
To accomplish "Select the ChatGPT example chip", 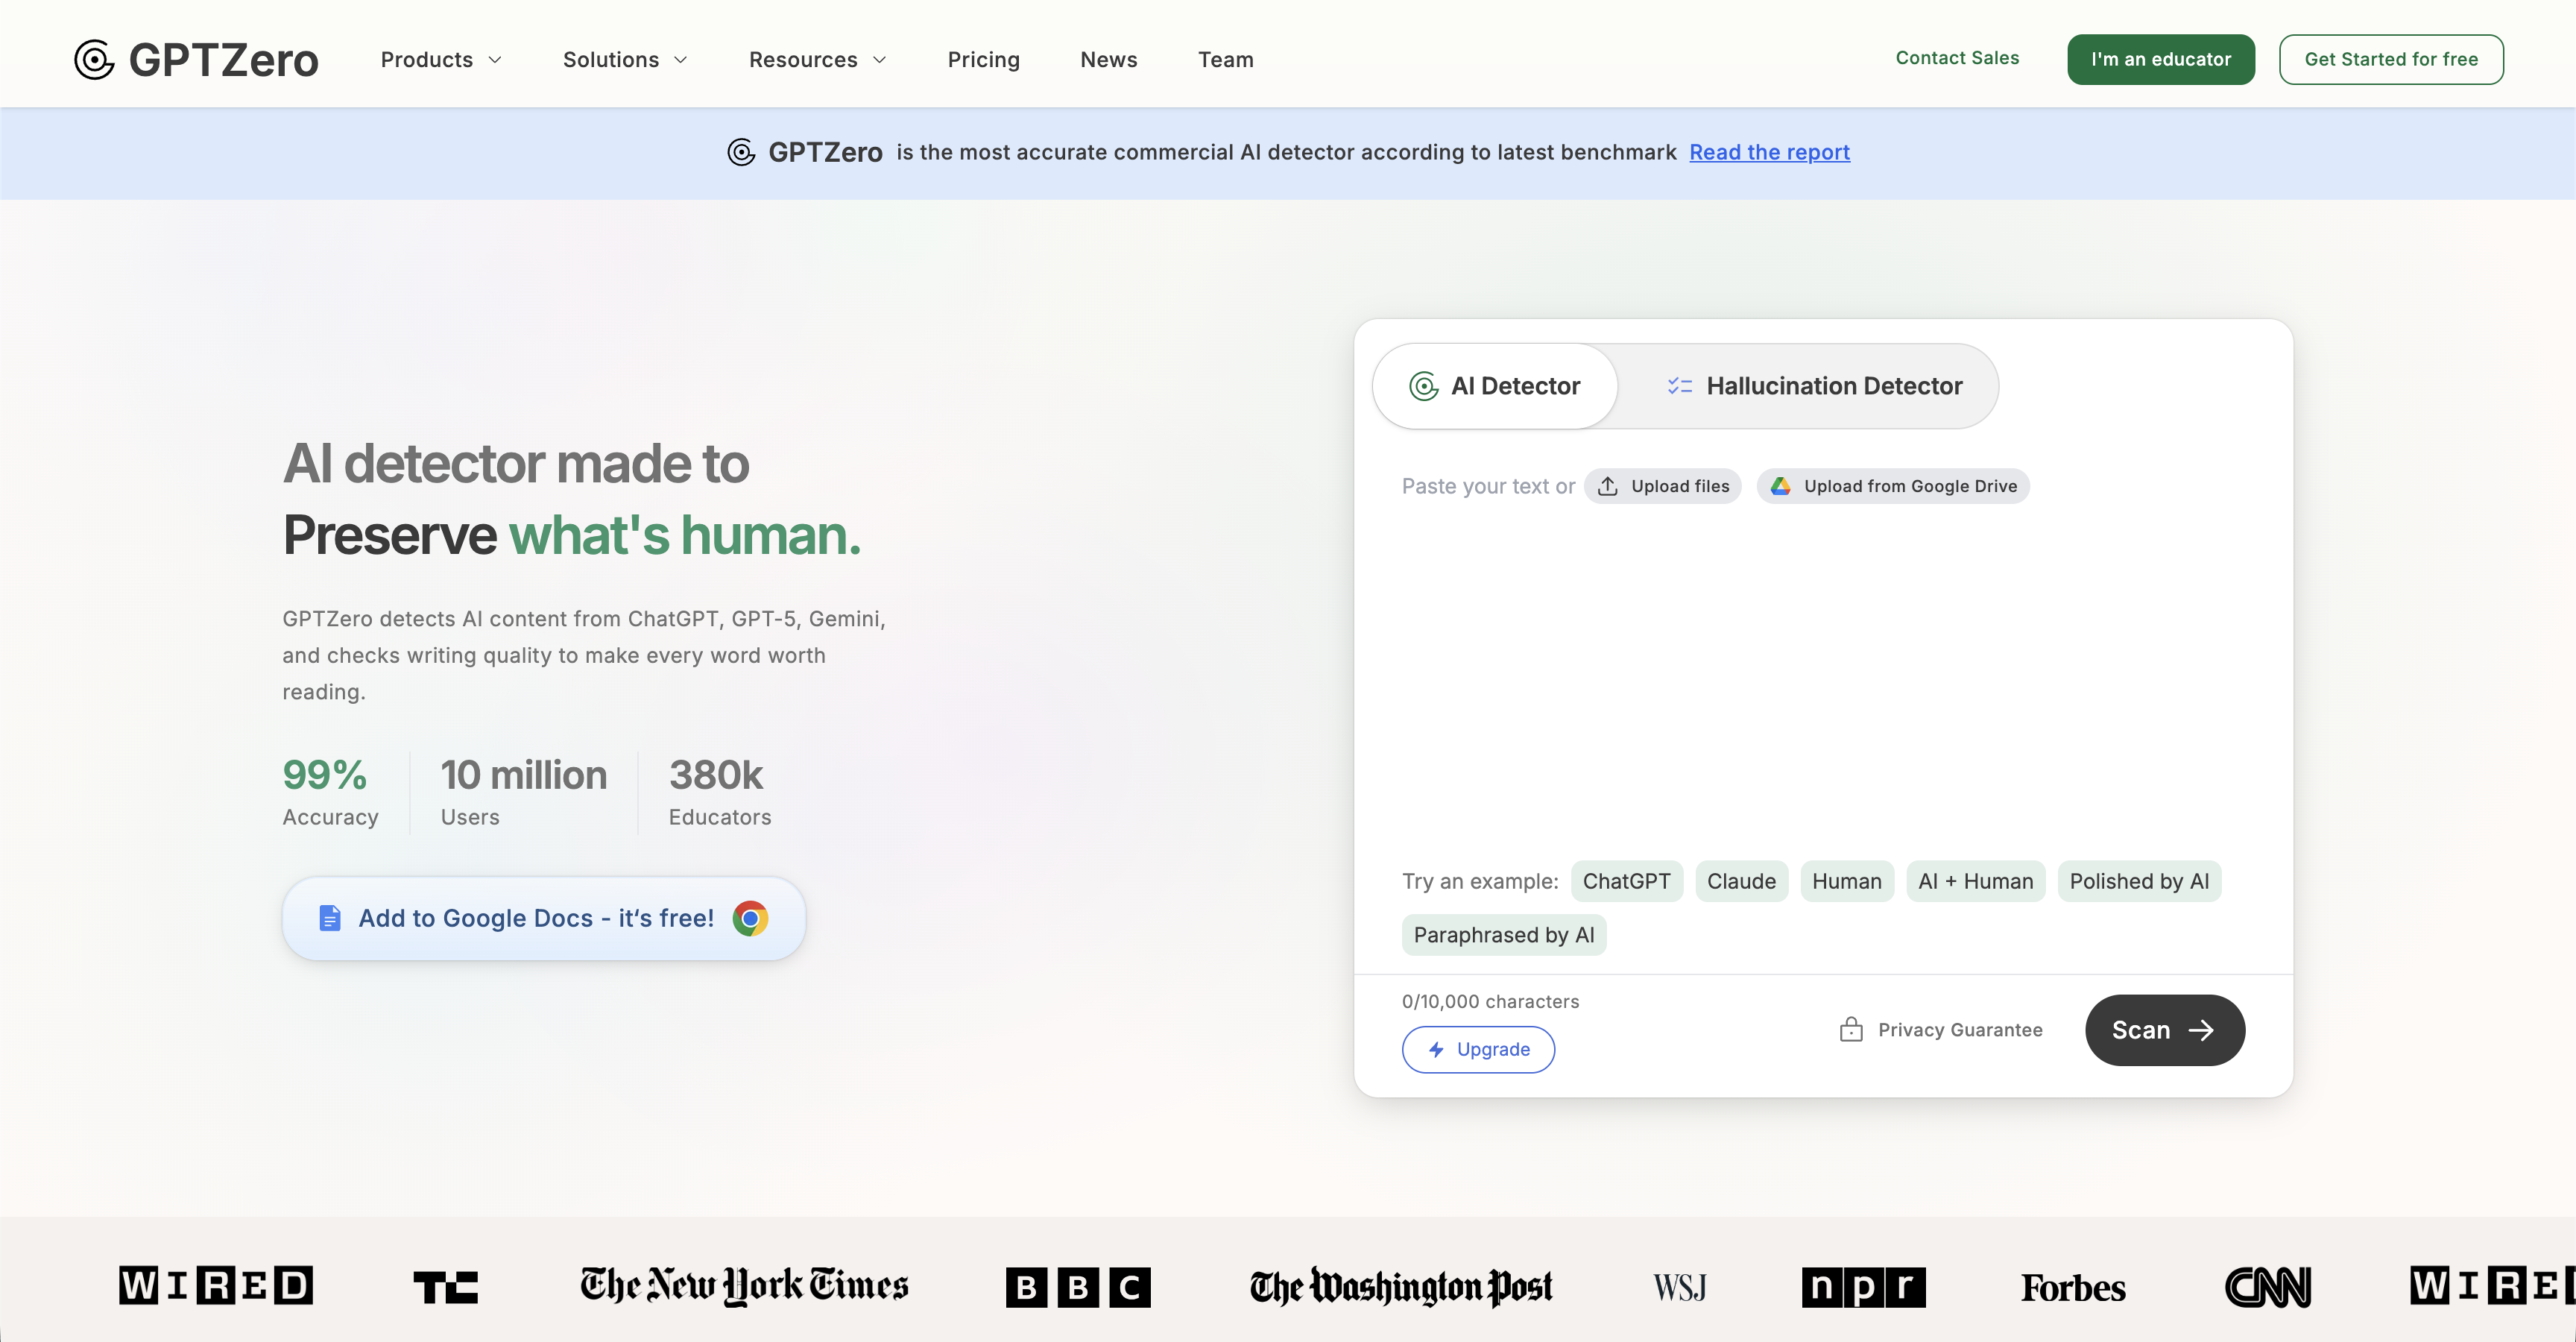I will [x=1626, y=881].
